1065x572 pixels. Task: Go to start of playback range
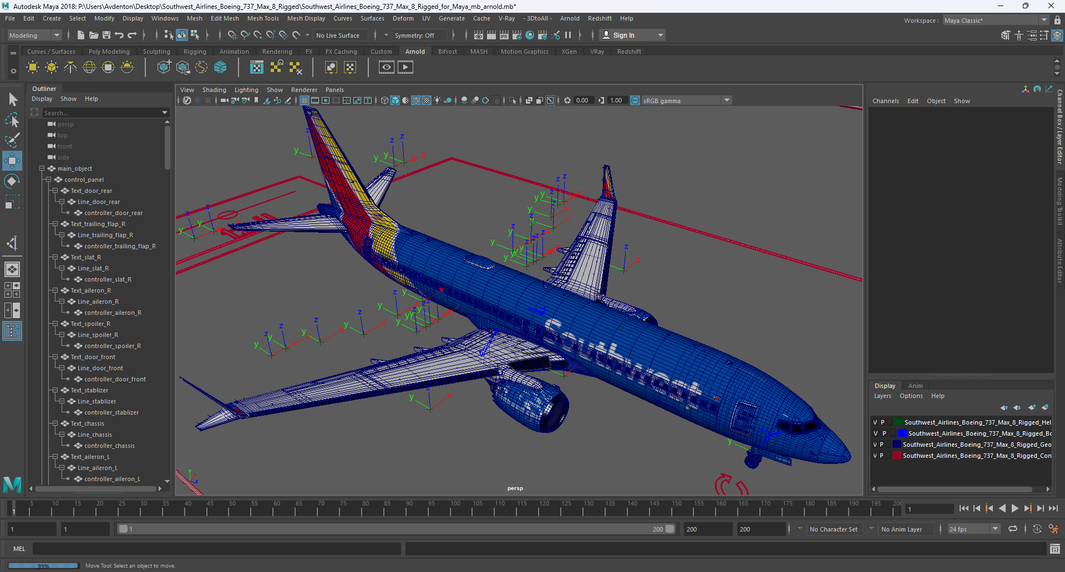[963, 508]
